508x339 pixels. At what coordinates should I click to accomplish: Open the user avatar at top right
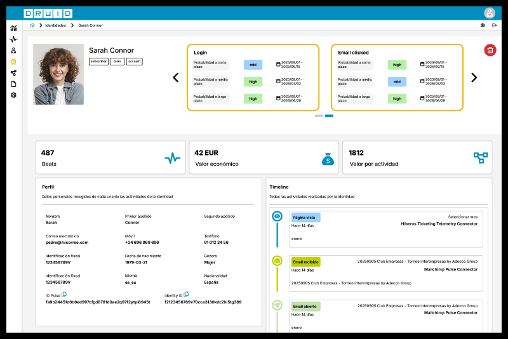pyautogui.click(x=490, y=13)
